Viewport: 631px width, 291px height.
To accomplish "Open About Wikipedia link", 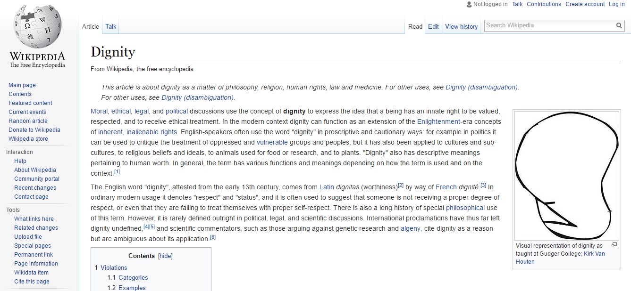I will [35, 170].
